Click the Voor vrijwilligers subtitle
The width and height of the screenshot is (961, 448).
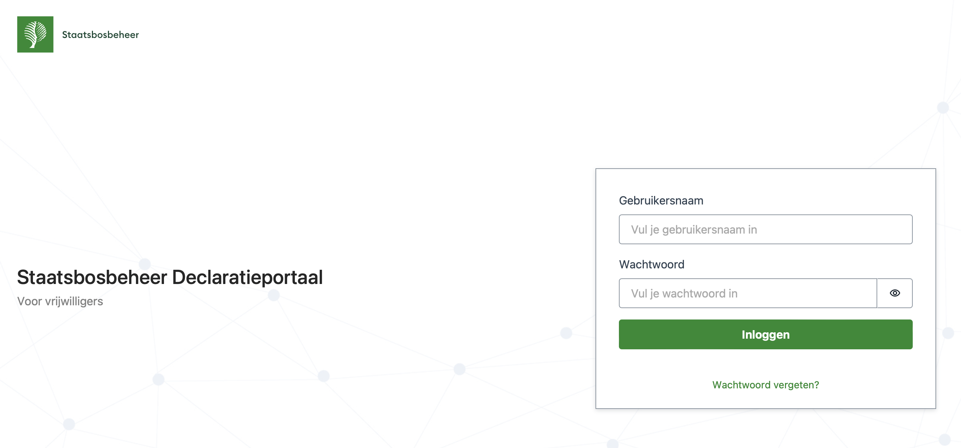click(60, 301)
